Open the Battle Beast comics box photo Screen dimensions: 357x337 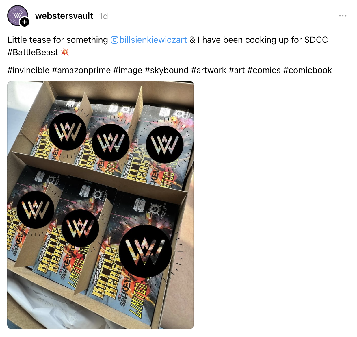pyautogui.click(x=101, y=205)
